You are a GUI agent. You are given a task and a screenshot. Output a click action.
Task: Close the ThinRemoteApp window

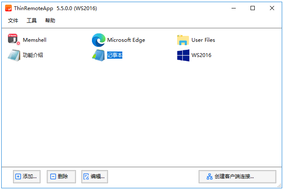coord(272,8)
